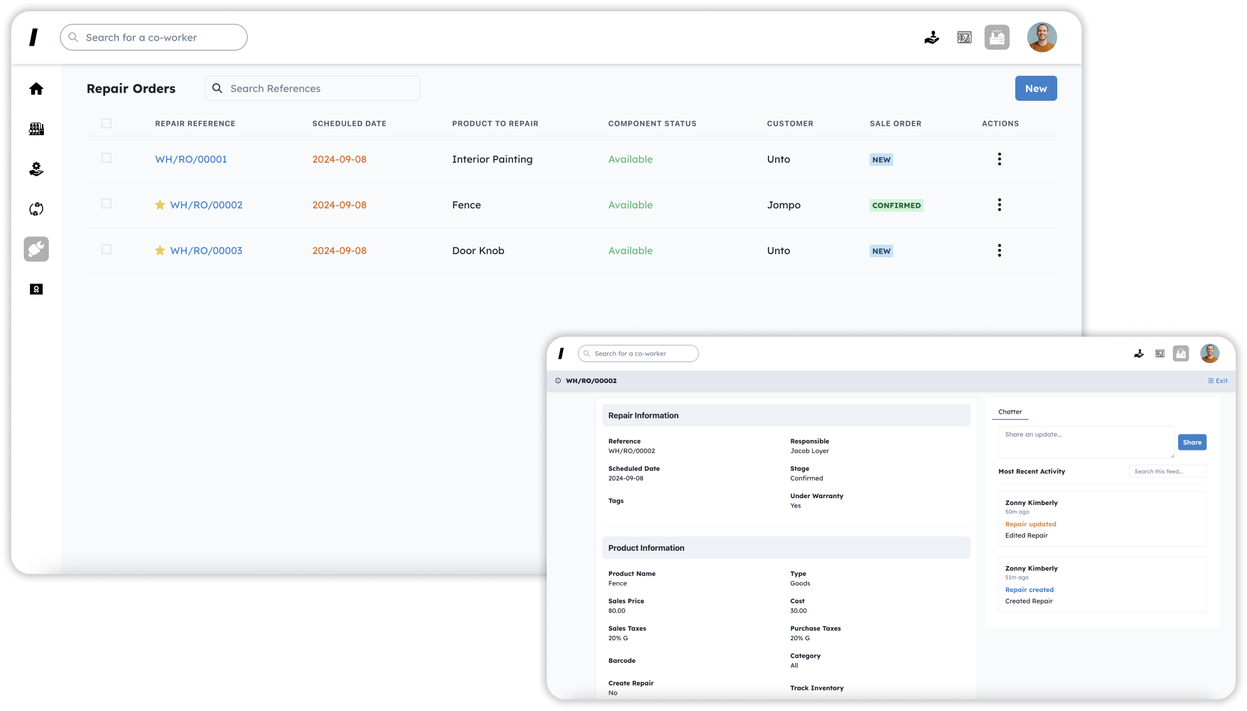Viewport: 1247px width, 711px height.
Task: Switch to the Chatter tab
Action: (x=1010, y=412)
